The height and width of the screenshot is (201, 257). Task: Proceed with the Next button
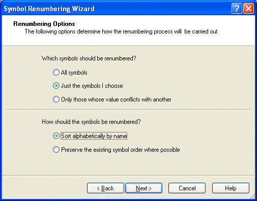coord(144,188)
